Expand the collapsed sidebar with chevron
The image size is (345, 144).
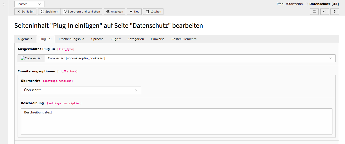(4, 4)
